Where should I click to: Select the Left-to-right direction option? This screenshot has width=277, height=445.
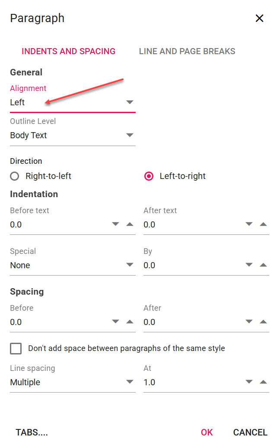coord(149,176)
